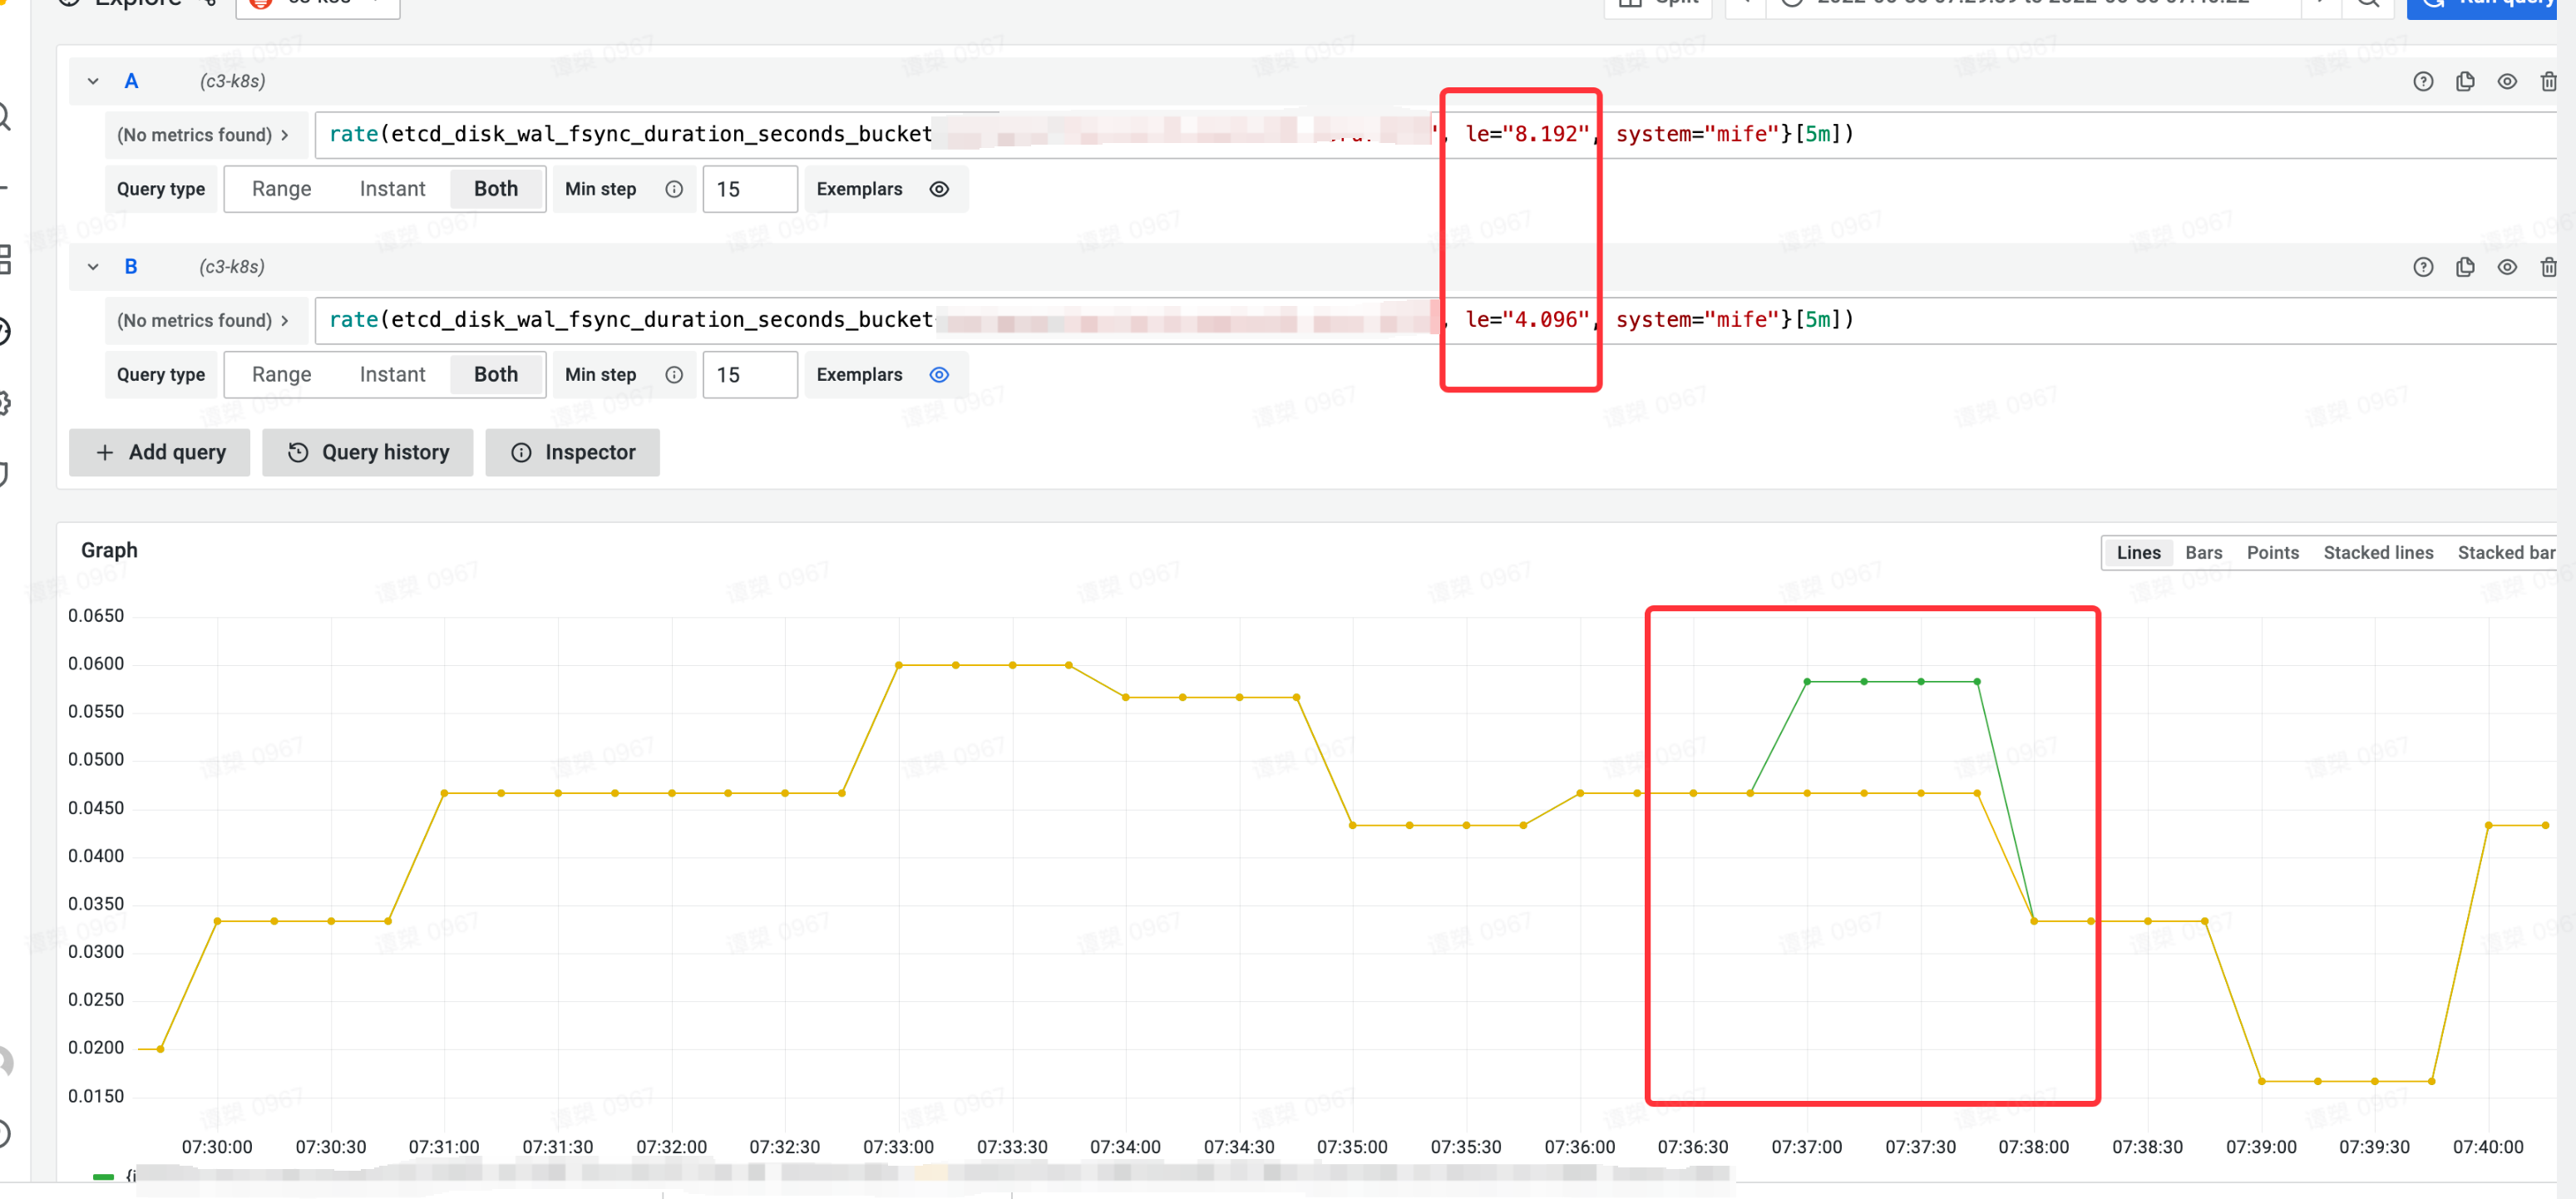Screen dimensions: 2576x1199
Task: Disable query B using the eye icon
Action: point(2508,266)
